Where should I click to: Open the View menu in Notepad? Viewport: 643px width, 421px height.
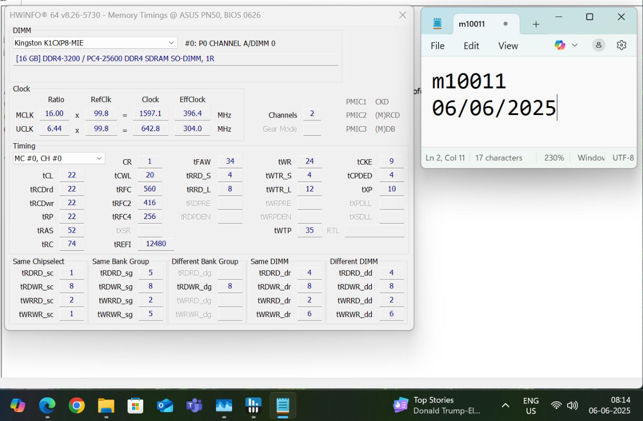[x=508, y=46]
